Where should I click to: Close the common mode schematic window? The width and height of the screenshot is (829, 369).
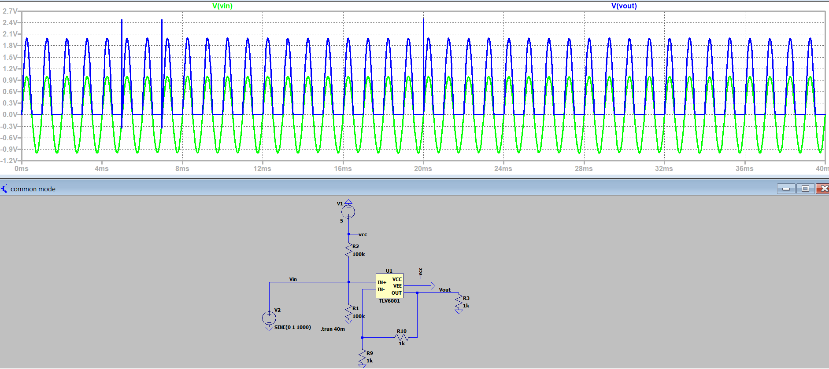point(823,189)
